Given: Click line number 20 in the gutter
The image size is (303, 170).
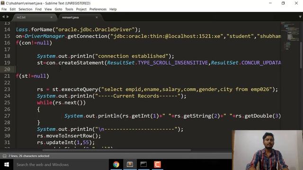Looking at the screenshot, I should pyautogui.click(x=7, y=69).
